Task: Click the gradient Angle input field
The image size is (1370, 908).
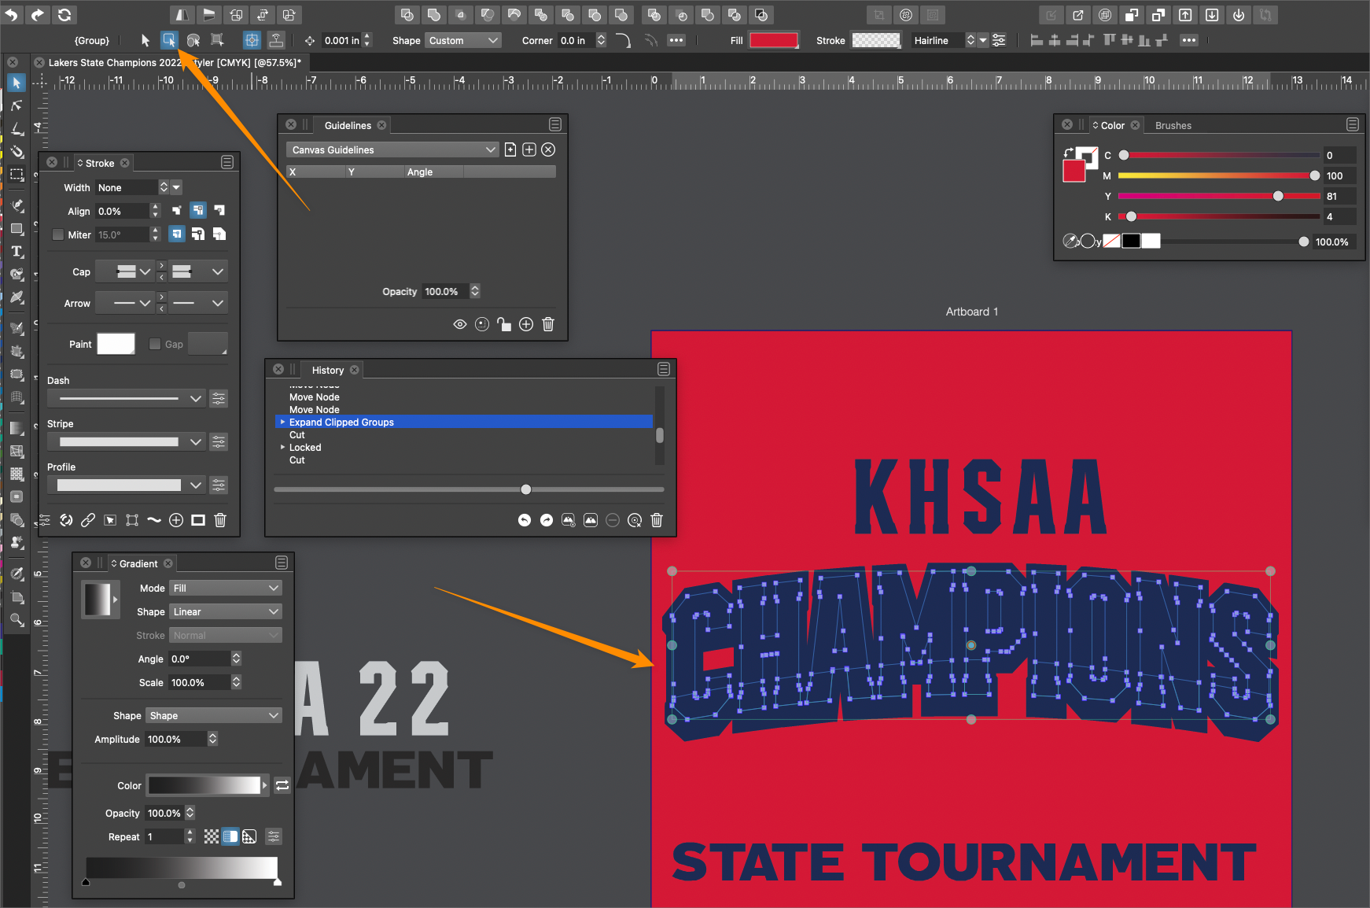Action: (199, 659)
